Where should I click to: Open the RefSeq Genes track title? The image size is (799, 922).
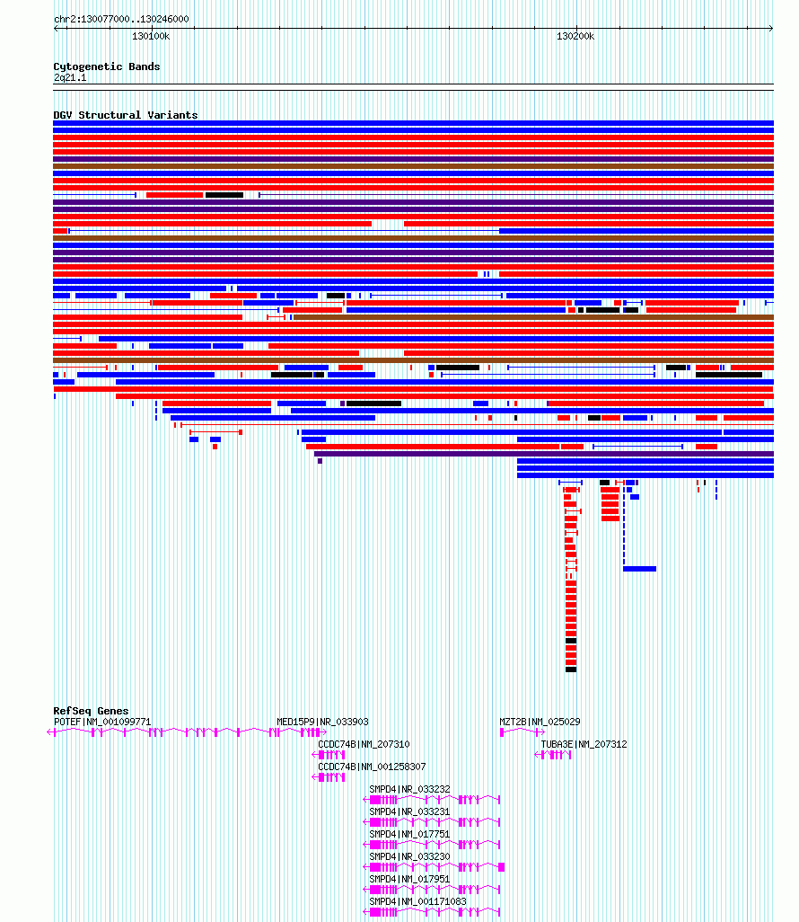click(91, 710)
